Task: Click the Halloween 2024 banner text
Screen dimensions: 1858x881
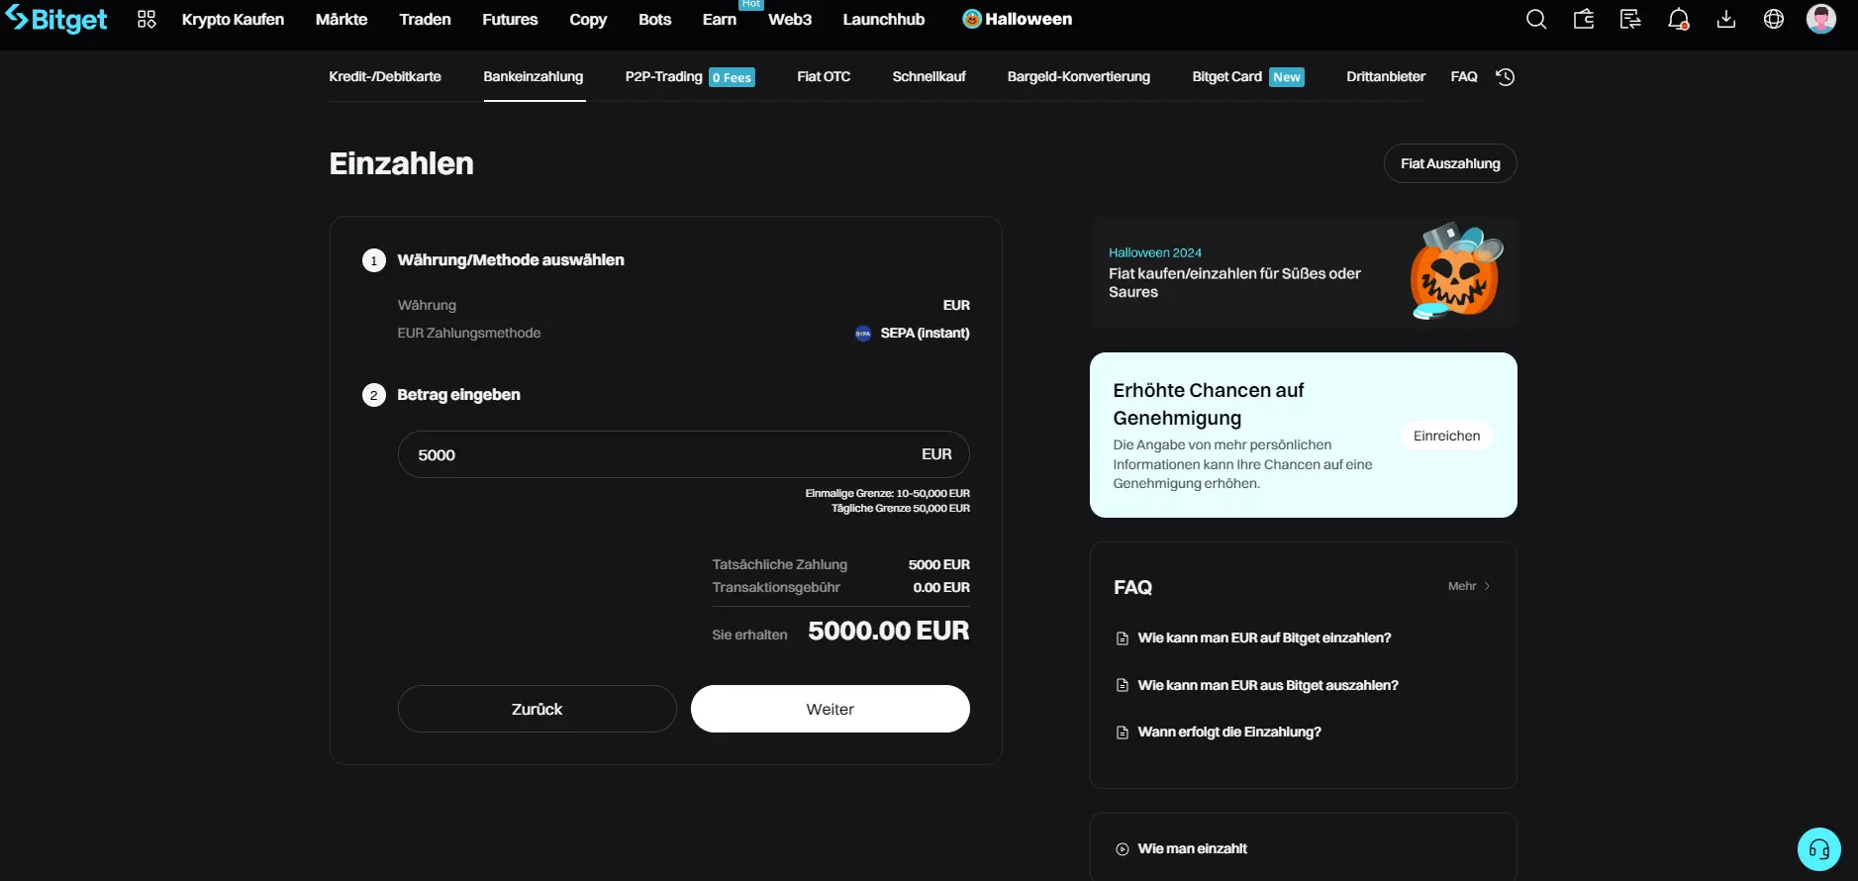Action: (x=1155, y=252)
